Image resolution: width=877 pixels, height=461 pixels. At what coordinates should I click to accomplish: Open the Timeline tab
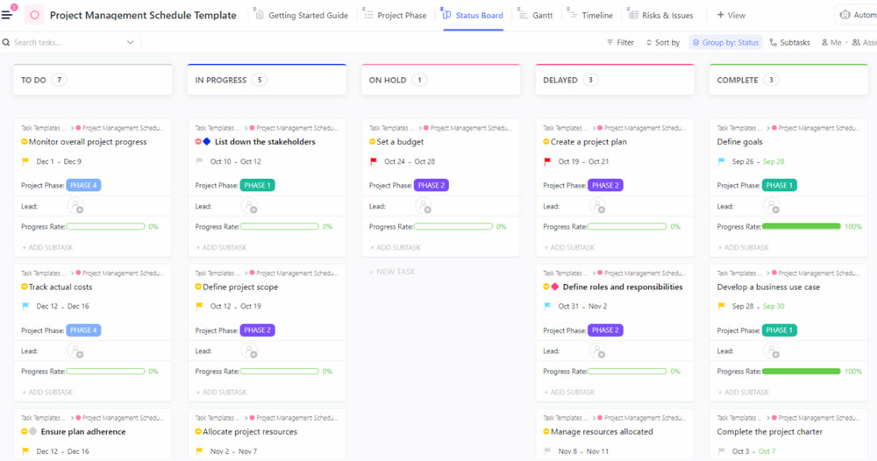590,15
